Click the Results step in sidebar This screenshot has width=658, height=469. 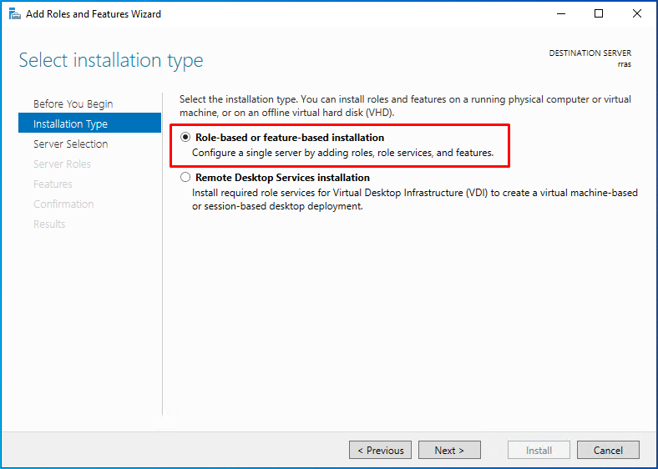[x=49, y=224]
